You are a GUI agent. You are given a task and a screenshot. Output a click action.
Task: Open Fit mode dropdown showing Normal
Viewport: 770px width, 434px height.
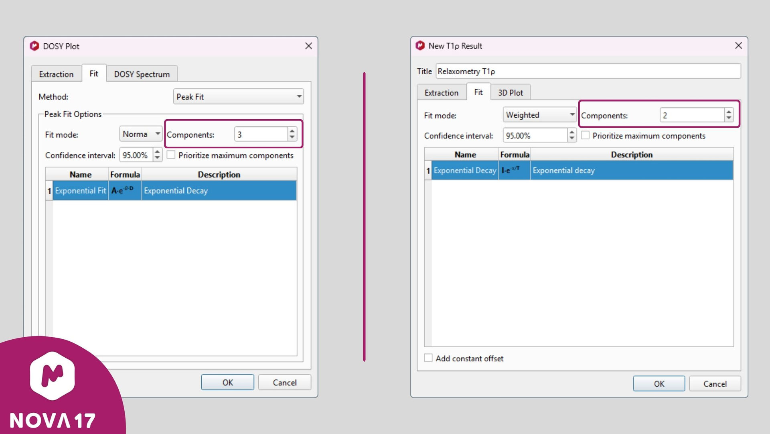point(141,134)
